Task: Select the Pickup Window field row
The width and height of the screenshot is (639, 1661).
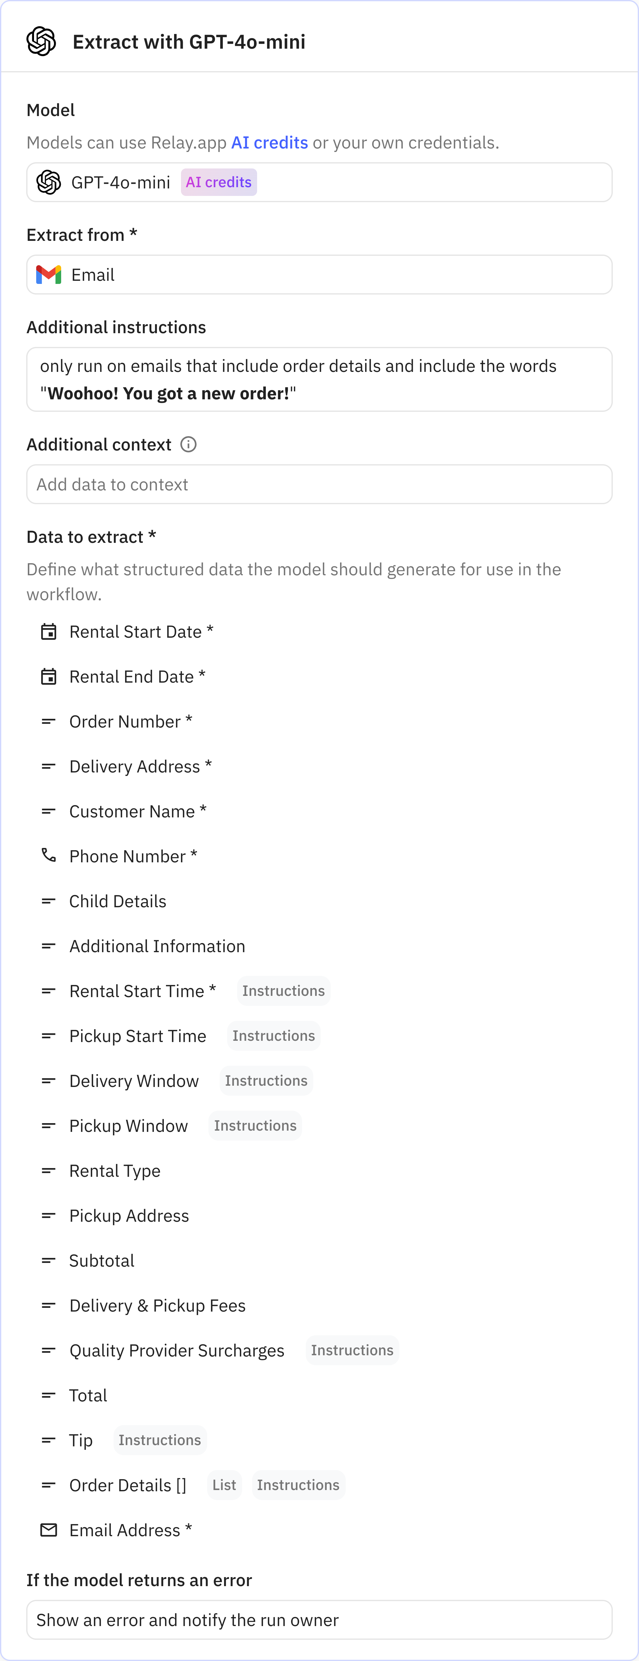Action: (x=128, y=1126)
